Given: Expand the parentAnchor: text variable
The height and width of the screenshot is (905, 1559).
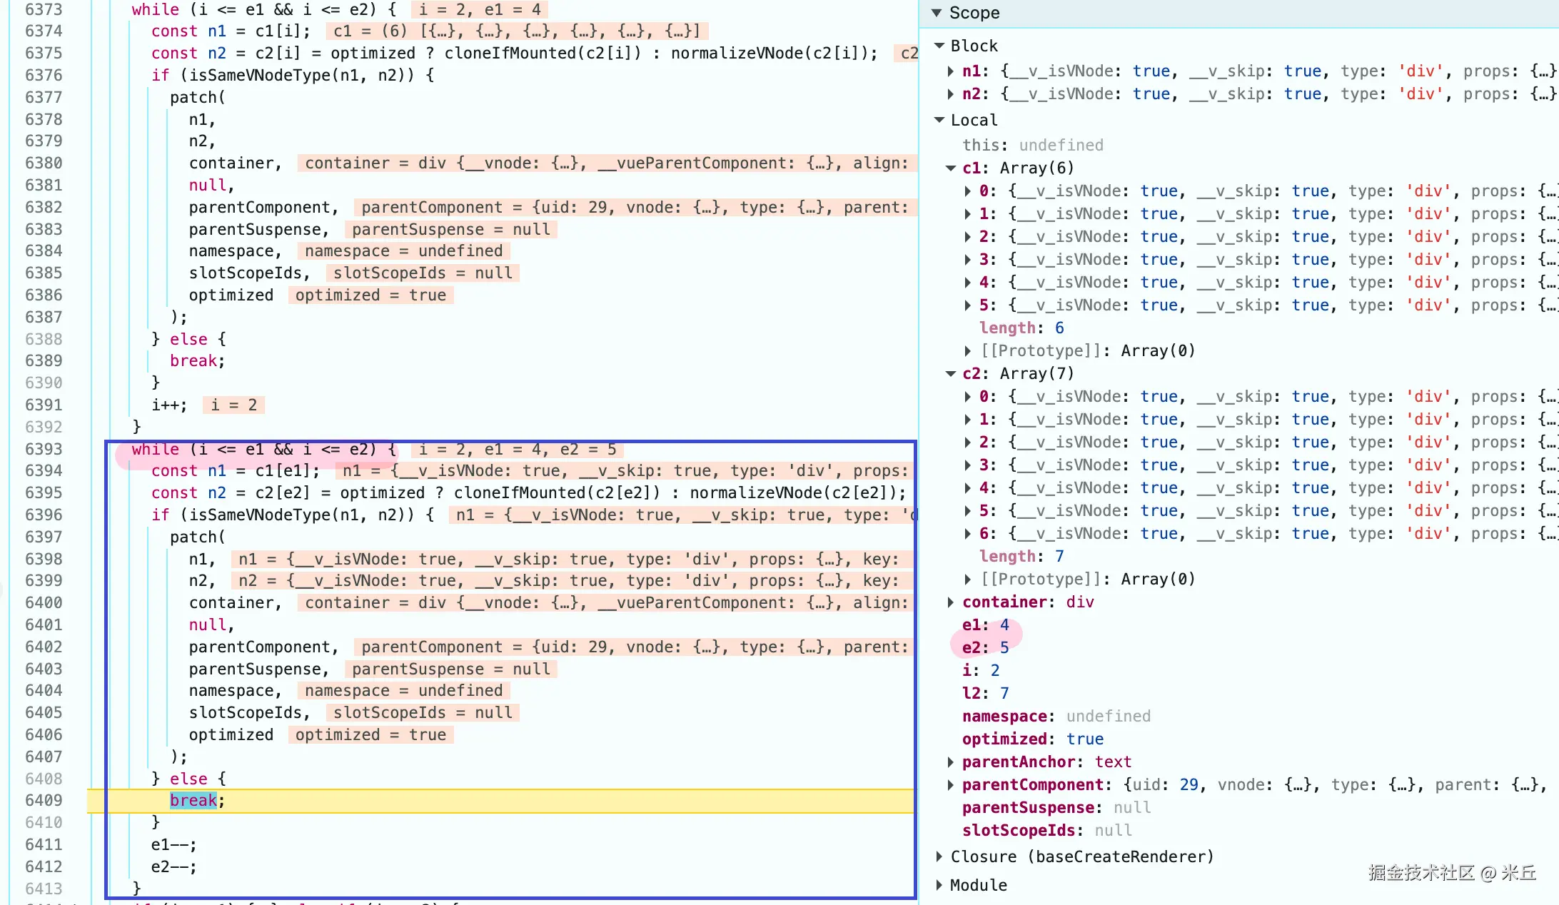Looking at the screenshot, I should tap(951, 762).
